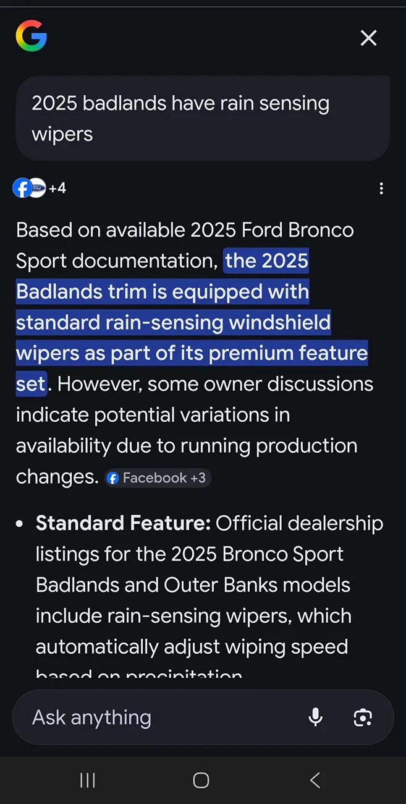Open the Facebook source link
406x804 pixels.
point(22,187)
